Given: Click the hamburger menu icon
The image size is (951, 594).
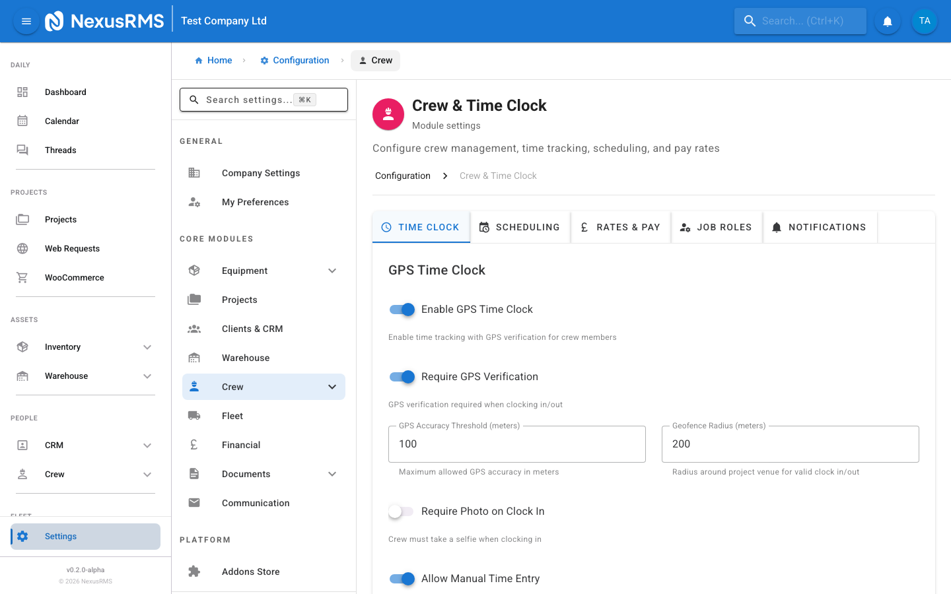Looking at the screenshot, I should point(26,20).
